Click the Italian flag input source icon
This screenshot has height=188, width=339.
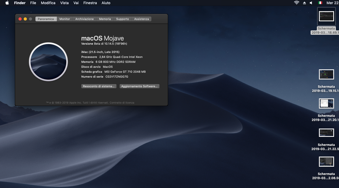320,3
